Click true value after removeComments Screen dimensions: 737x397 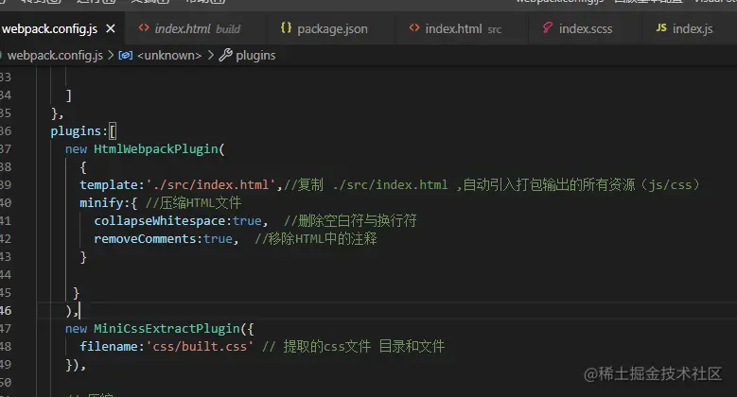click(x=219, y=238)
